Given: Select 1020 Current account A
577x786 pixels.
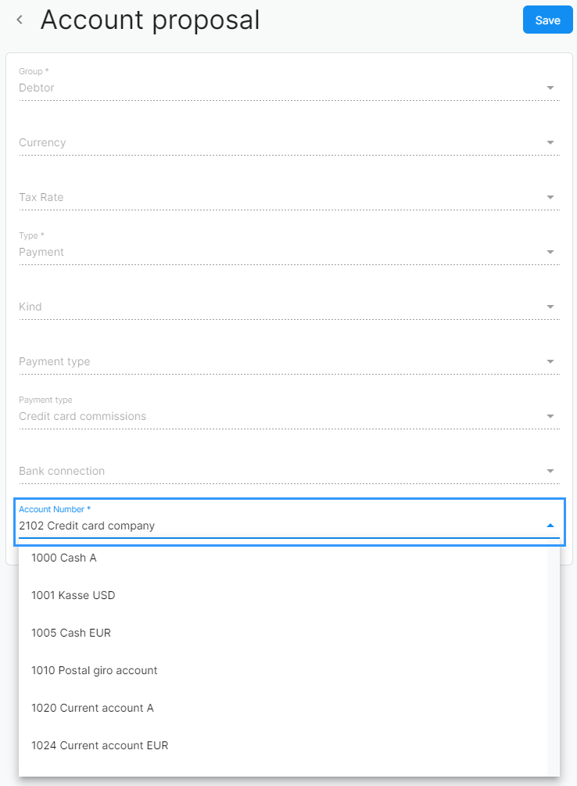Looking at the screenshot, I should tap(283, 709).
